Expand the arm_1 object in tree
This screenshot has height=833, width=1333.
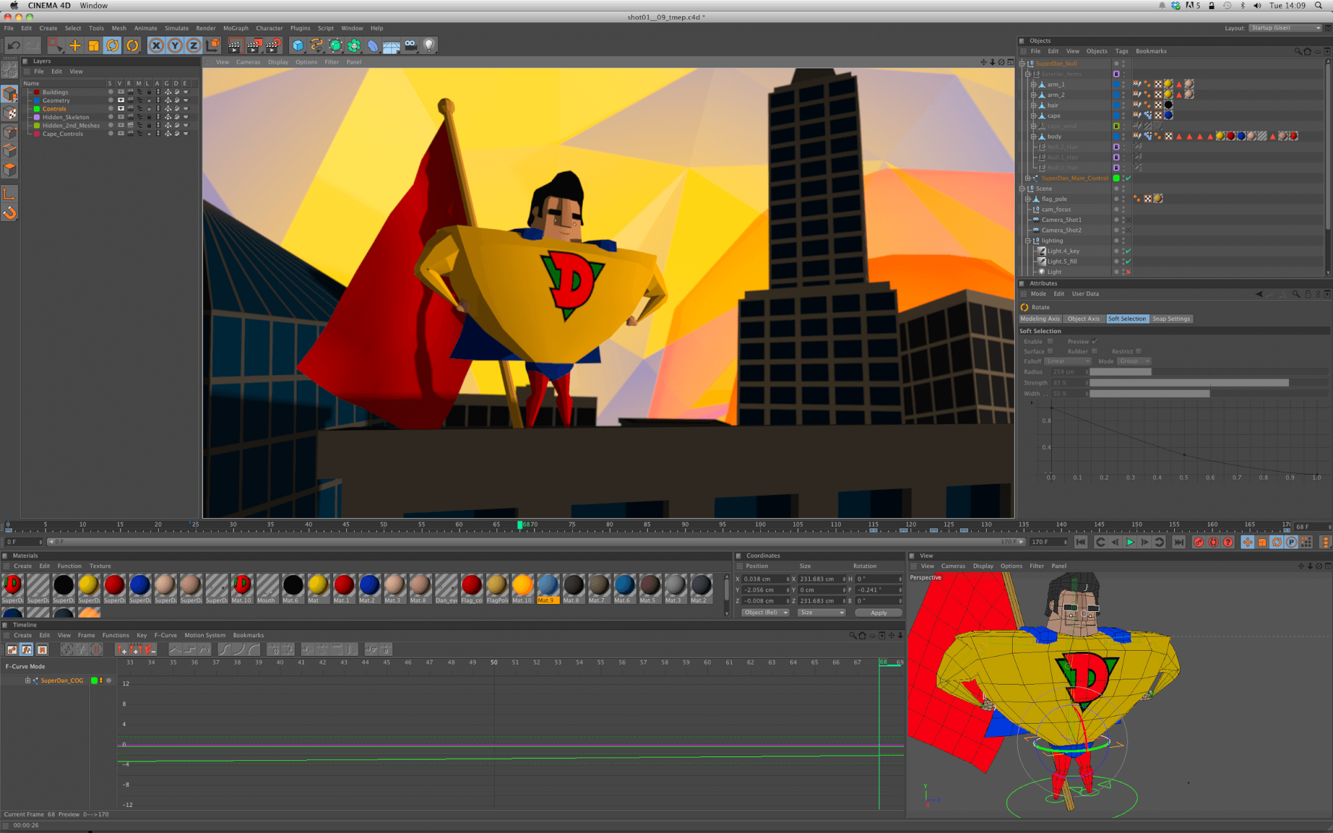[x=1033, y=85]
